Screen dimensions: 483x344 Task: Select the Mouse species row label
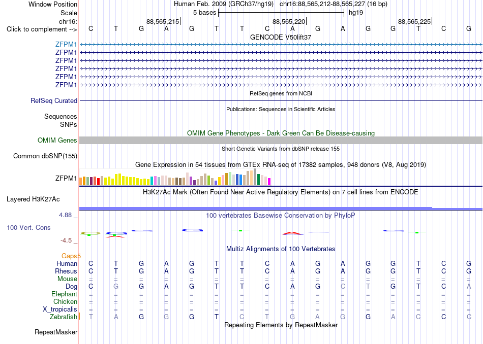pos(67,279)
